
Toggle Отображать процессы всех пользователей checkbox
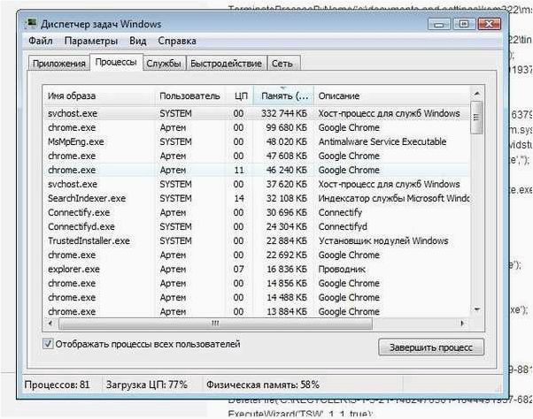point(48,344)
